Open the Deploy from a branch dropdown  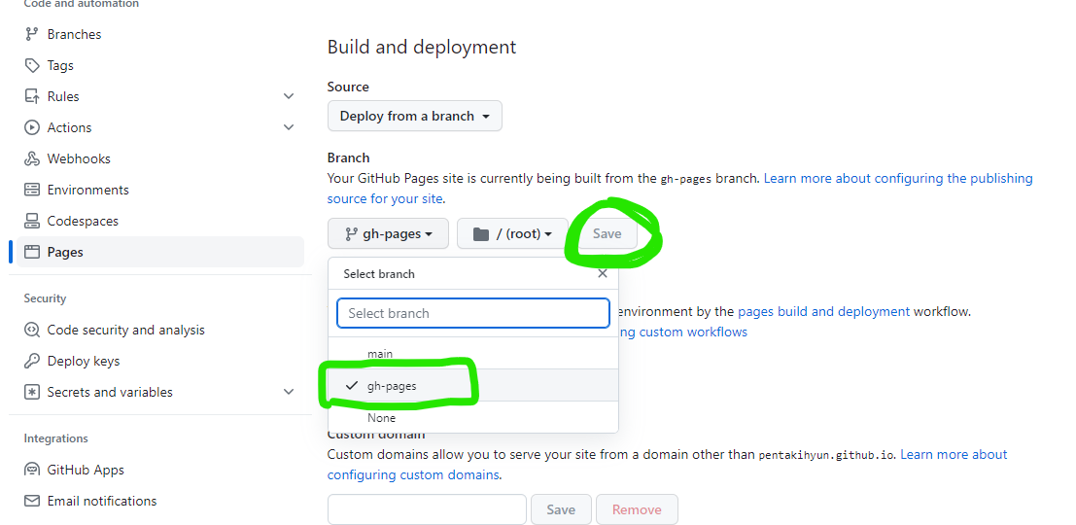414,116
